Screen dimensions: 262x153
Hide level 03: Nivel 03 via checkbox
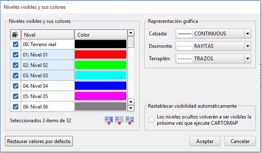15,76
